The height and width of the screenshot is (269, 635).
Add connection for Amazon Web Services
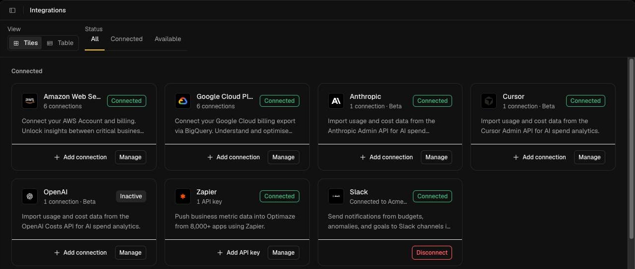80,157
